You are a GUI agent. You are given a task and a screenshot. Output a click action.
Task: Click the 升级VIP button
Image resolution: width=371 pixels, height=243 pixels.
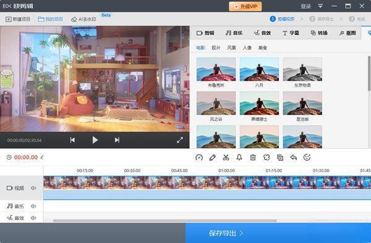(245, 6)
